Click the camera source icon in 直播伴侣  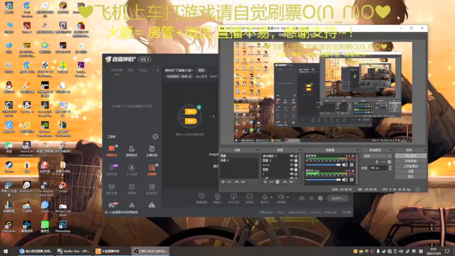(x=217, y=198)
